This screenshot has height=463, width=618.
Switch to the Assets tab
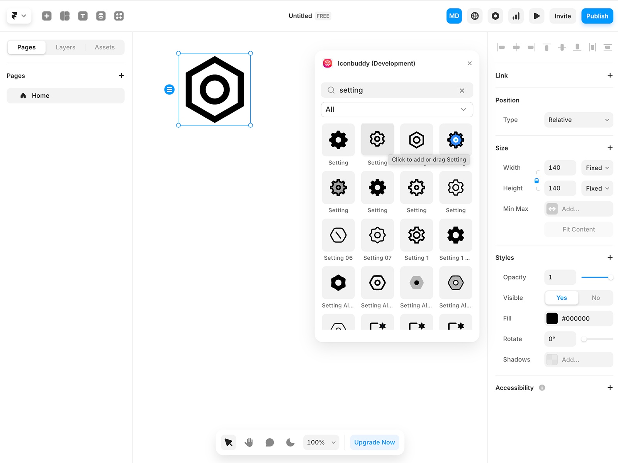click(x=105, y=47)
